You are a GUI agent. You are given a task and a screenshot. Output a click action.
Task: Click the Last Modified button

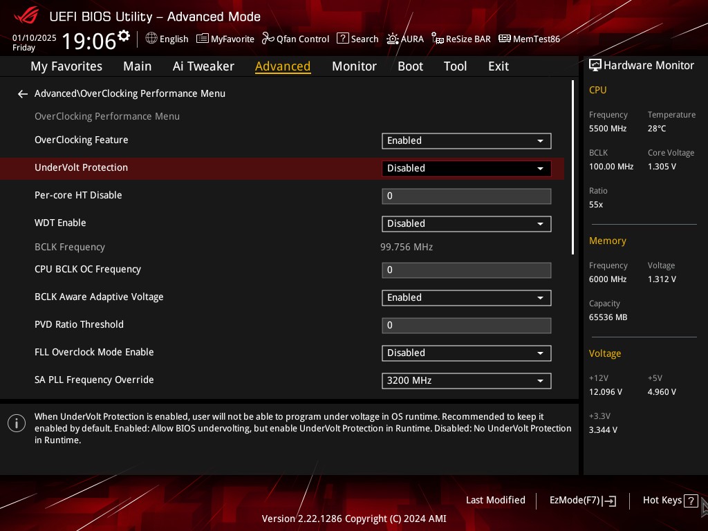[x=495, y=500]
